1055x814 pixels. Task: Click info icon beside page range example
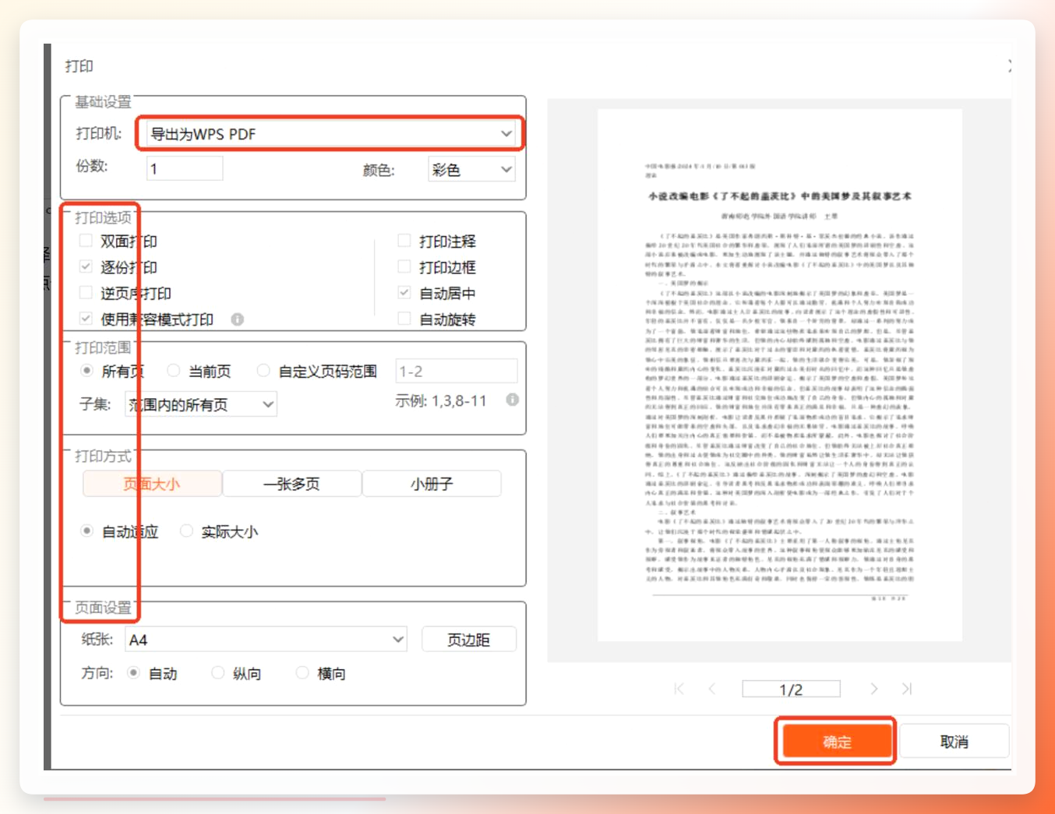(512, 400)
